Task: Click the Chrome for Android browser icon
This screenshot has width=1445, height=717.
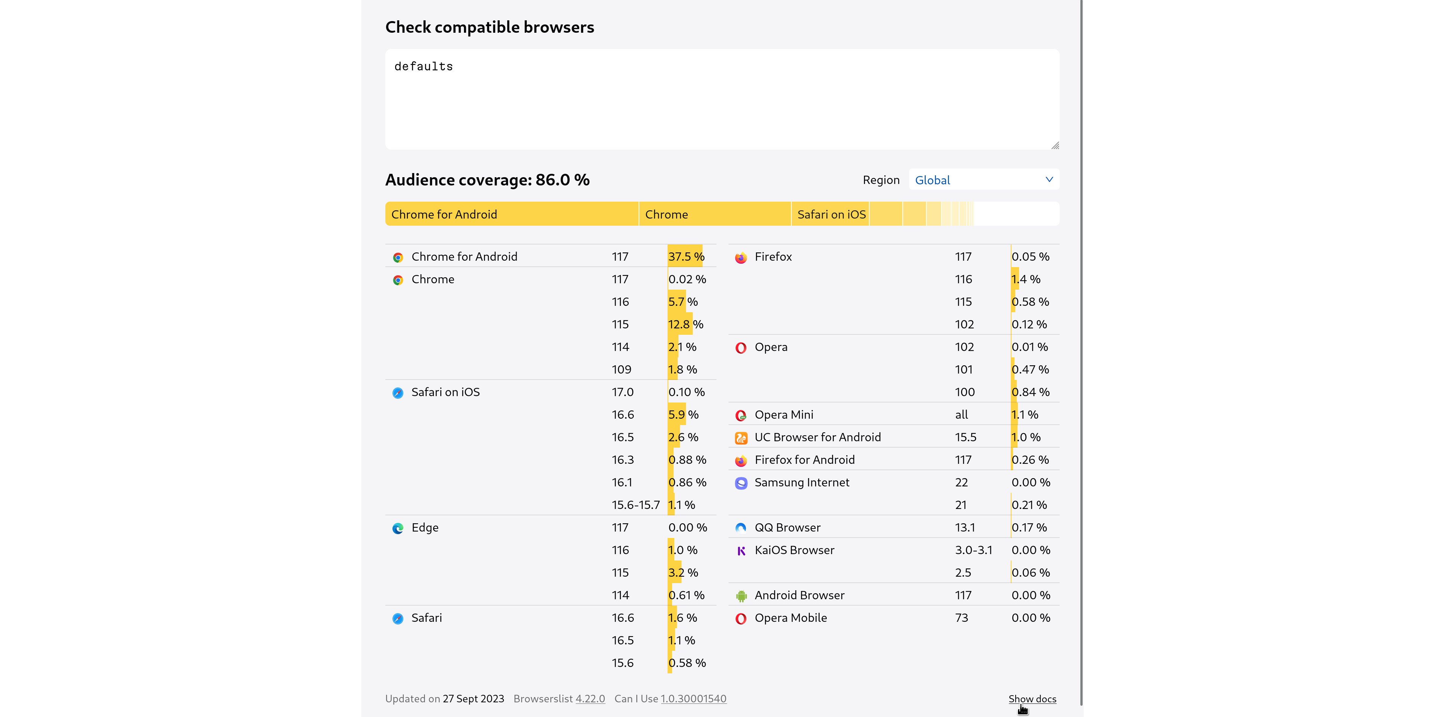Action: pos(398,257)
